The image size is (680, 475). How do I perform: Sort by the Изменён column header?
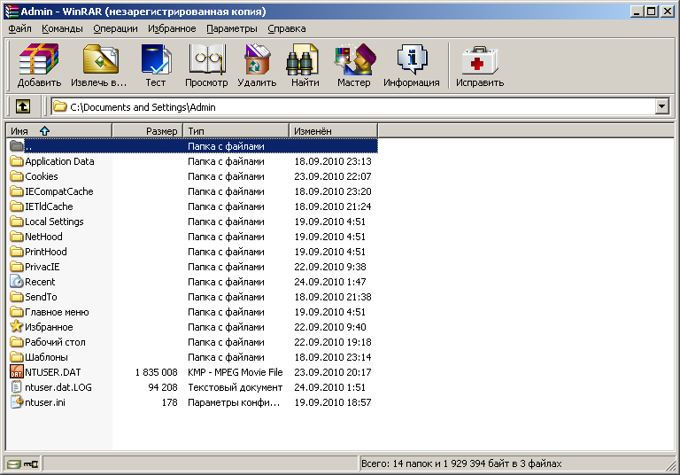point(333,130)
